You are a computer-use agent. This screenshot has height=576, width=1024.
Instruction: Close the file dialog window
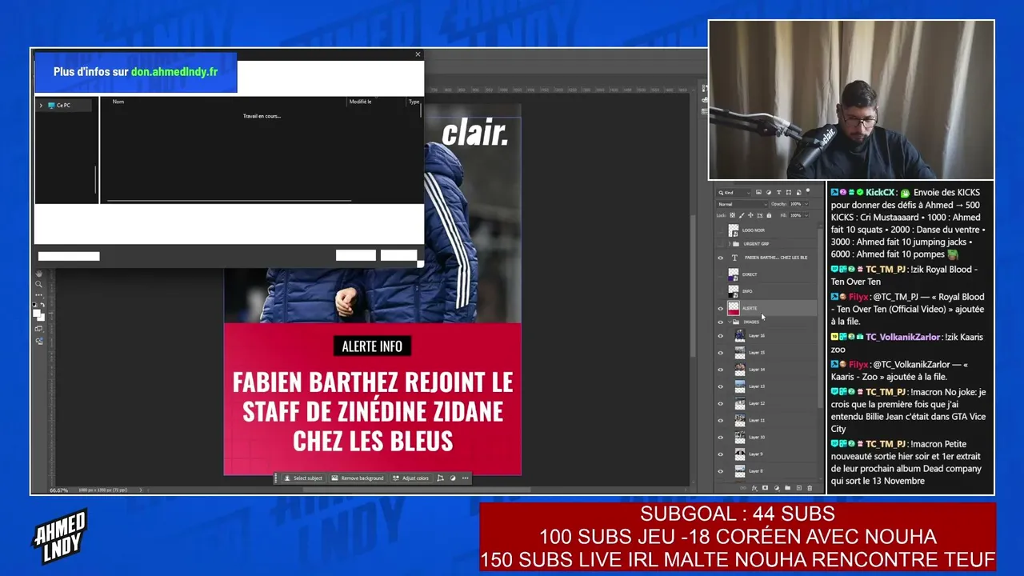point(418,54)
